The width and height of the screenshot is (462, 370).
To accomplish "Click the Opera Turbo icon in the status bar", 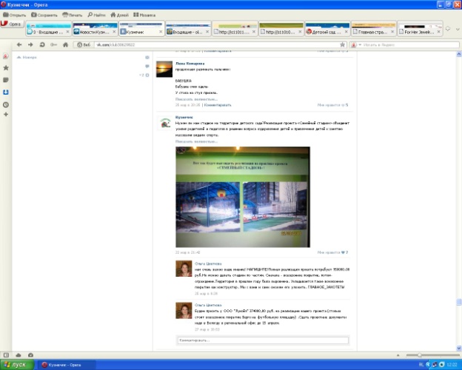I will [30, 355].
